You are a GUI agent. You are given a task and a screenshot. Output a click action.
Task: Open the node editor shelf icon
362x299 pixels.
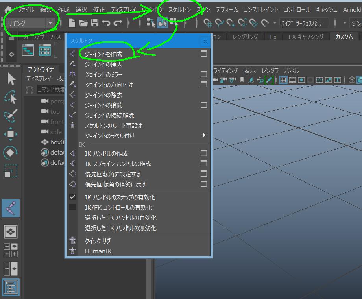click(28, 50)
